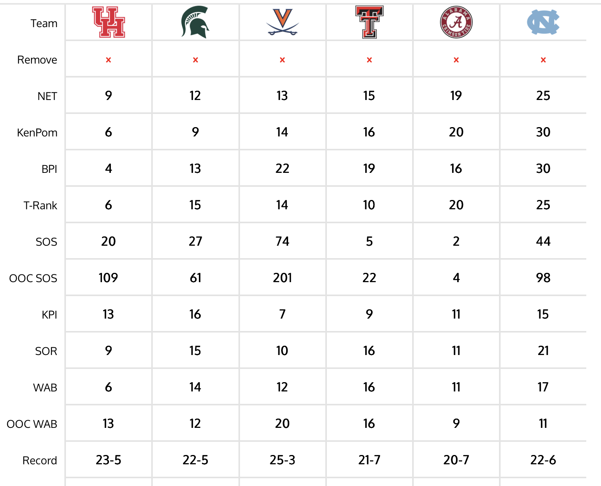This screenshot has height=486, width=601.
Task: Click the Michigan State Spartans logo
Action: tap(195, 22)
